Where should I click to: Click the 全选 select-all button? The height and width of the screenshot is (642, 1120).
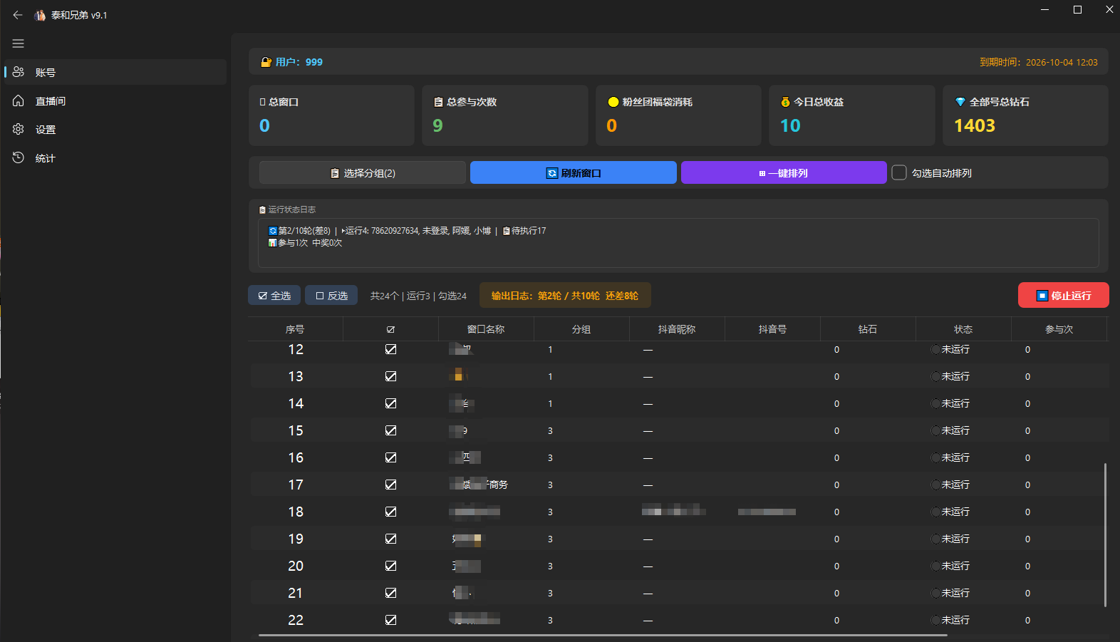point(274,295)
